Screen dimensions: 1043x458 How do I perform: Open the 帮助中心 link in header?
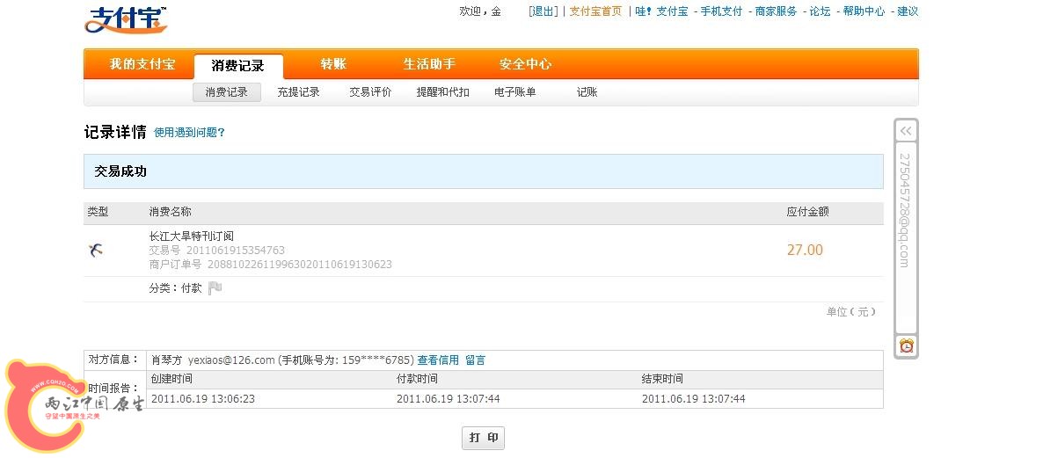(864, 11)
